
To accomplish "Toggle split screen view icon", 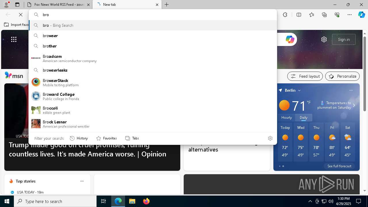I will pos(299,15).
